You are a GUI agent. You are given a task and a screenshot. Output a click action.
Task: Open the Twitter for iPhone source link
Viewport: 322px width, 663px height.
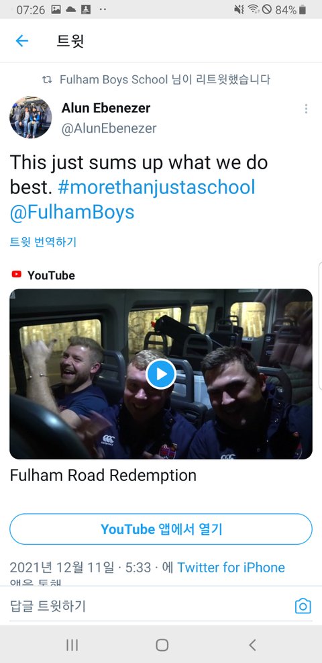point(231,568)
